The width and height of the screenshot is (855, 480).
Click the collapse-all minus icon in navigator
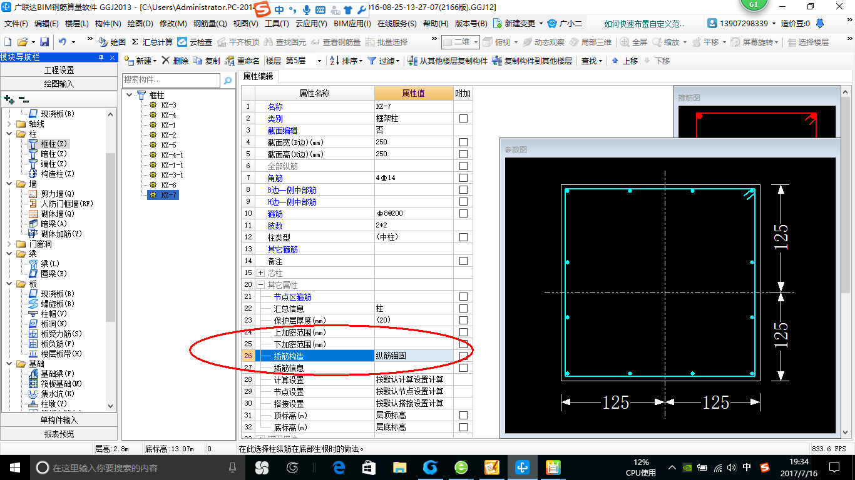point(23,99)
